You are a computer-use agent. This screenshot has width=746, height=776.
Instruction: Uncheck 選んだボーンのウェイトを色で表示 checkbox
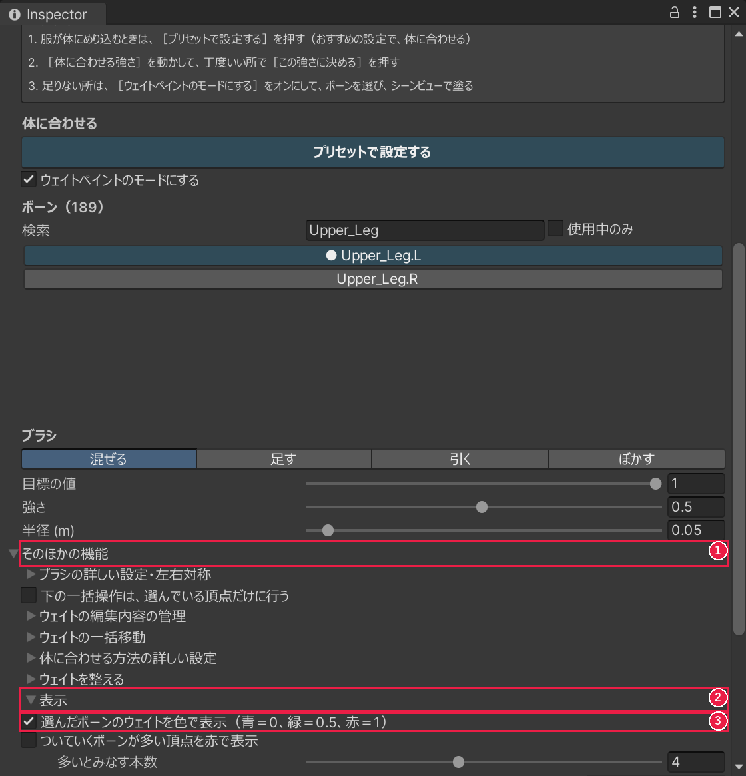point(29,721)
